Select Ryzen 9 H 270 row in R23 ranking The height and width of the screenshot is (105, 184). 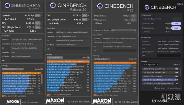pos(115,63)
